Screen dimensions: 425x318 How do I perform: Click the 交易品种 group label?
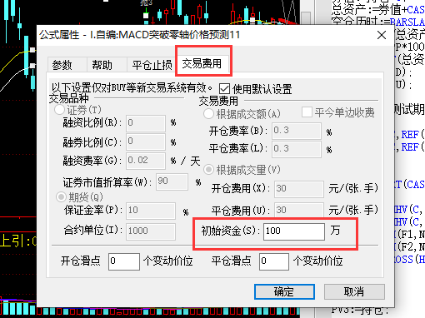point(68,98)
